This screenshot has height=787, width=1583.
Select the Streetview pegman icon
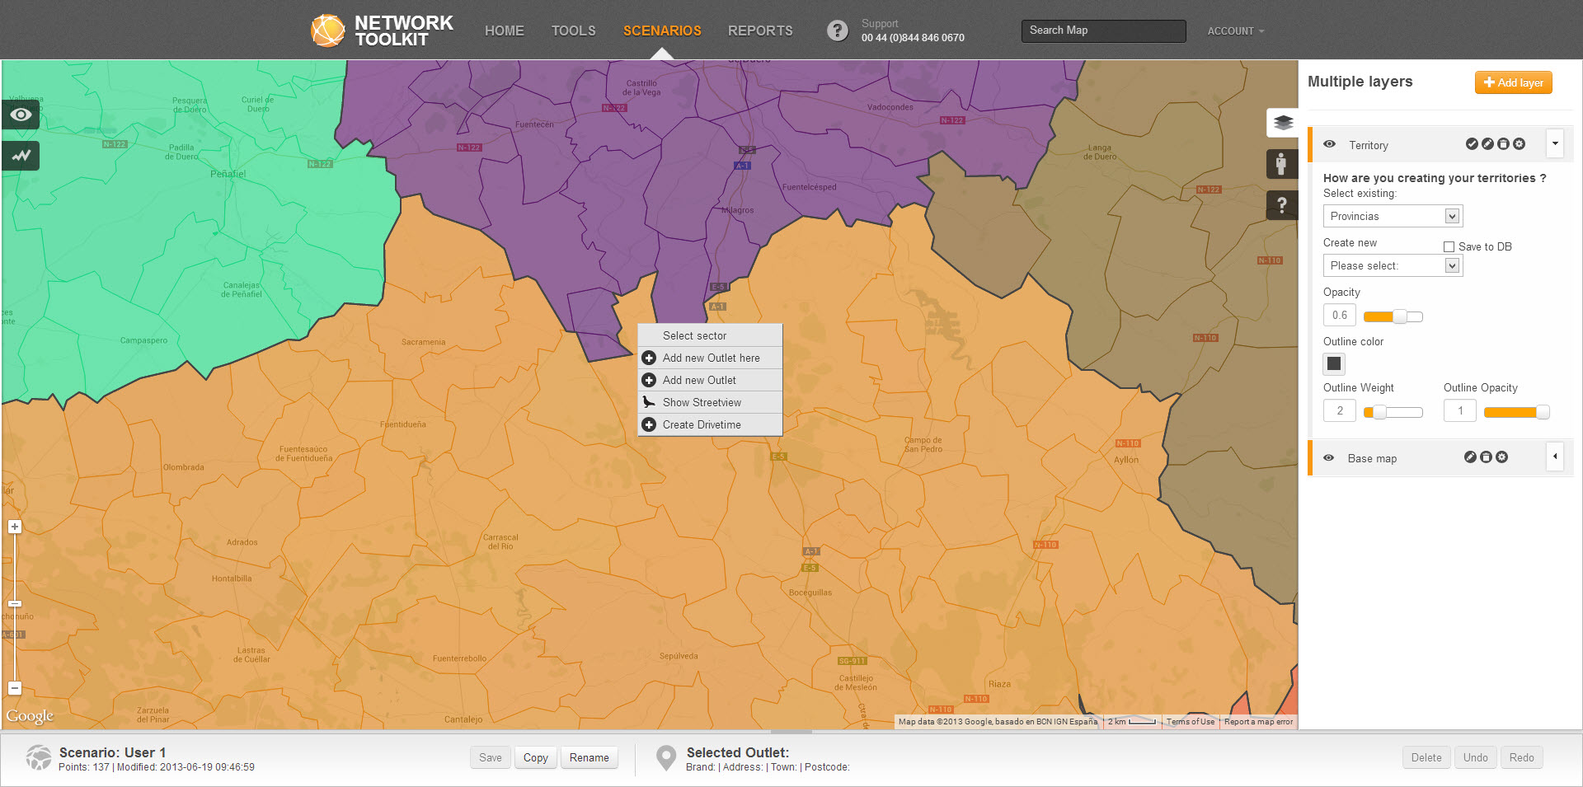(x=1281, y=164)
